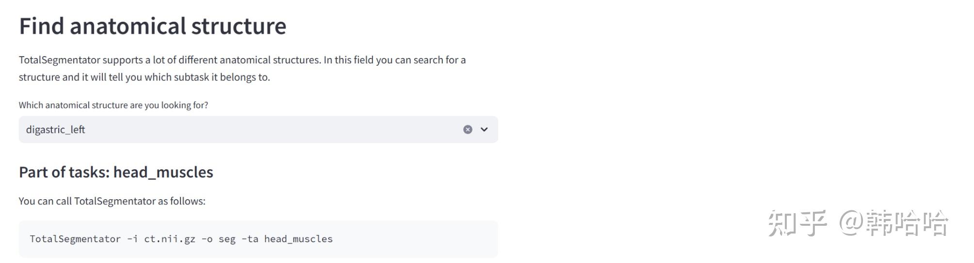Click the @韩哈哈 username watermark
The image size is (974, 263).
coord(894,223)
